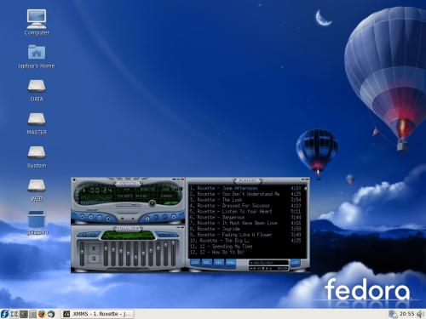Launch Firefox from the panel
The image size is (426, 319).
tap(42, 314)
